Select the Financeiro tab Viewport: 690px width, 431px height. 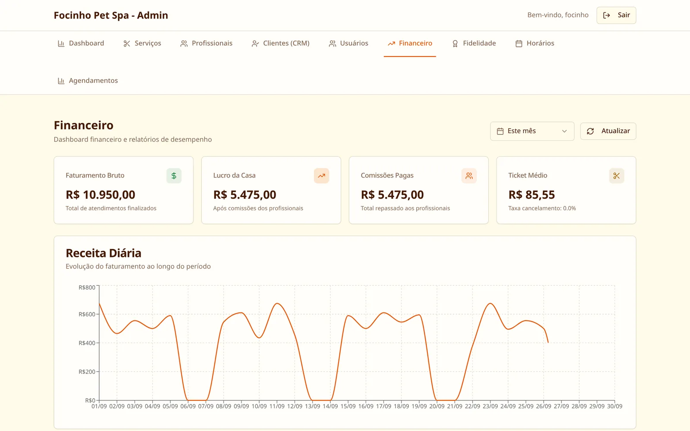click(410, 44)
